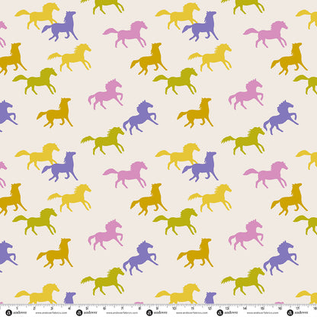Click the leftmost andover logo on the ruler

8,312
